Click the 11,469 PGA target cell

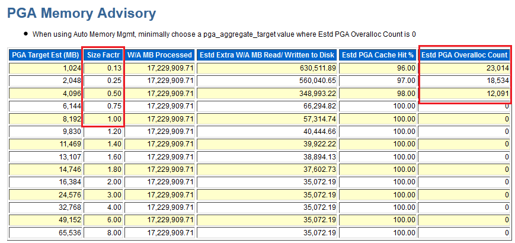tap(46, 144)
